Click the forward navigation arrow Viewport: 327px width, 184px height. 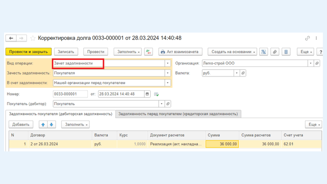[x=21, y=38]
